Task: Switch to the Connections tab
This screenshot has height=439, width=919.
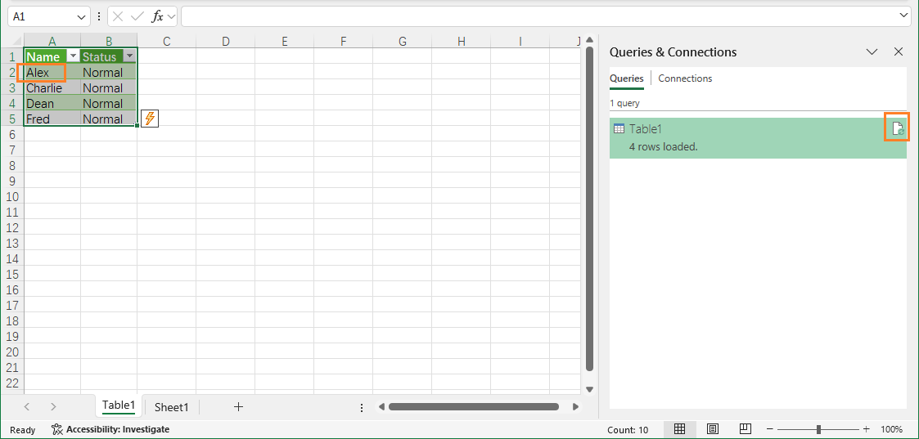Action: (x=685, y=78)
